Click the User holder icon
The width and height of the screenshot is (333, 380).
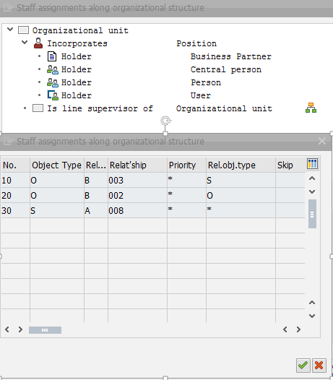pos(53,95)
